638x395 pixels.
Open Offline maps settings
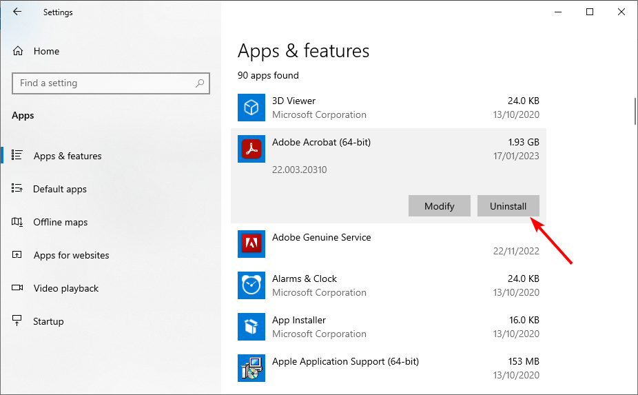60,223
